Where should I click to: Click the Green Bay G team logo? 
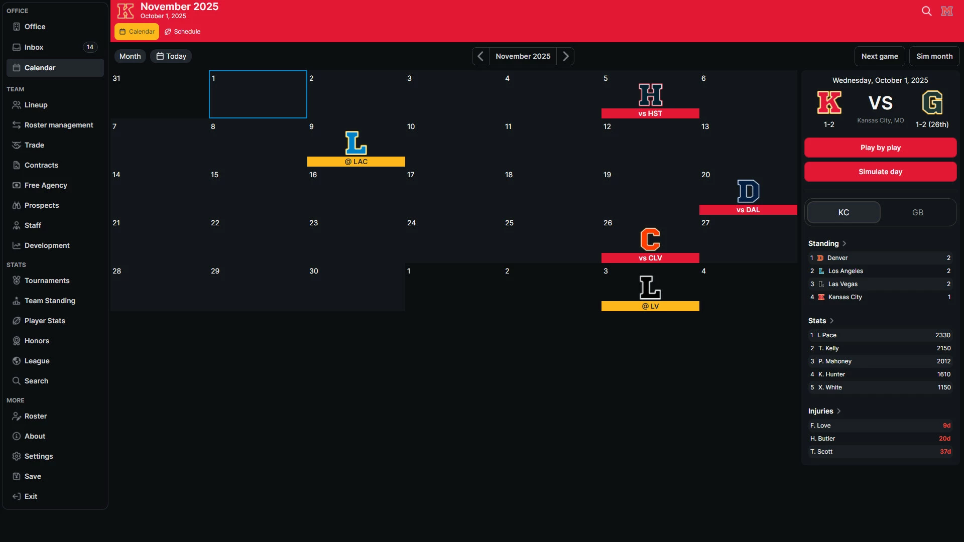click(x=932, y=103)
